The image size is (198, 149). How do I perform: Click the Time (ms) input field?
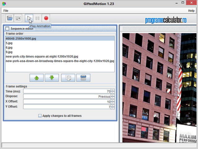click(67, 91)
